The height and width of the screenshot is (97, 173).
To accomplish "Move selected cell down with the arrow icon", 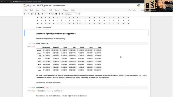I will (46, 14).
